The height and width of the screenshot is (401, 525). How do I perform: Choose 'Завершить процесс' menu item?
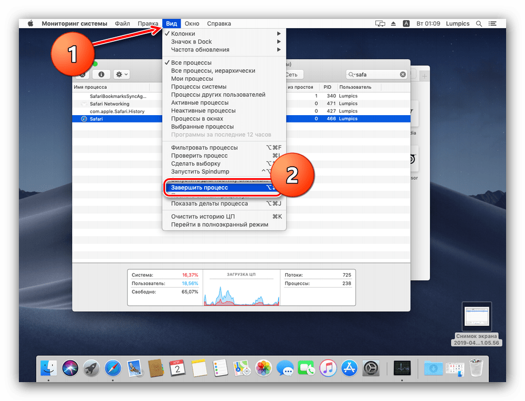tap(199, 187)
